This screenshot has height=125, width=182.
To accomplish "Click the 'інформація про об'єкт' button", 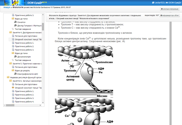I will click(x=170, y=15).
